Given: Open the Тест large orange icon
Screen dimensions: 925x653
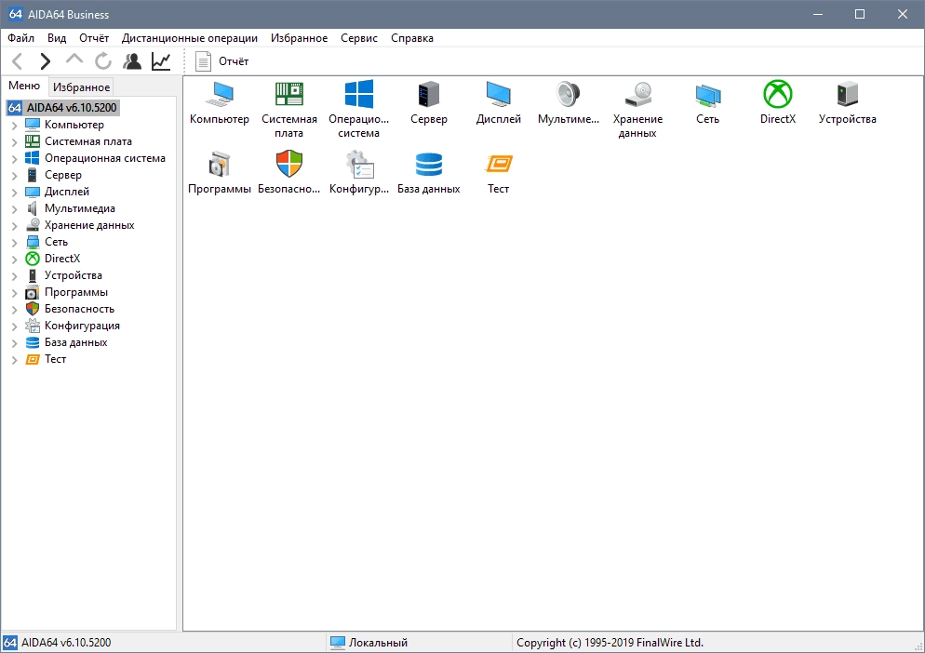Looking at the screenshot, I should tap(499, 165).
